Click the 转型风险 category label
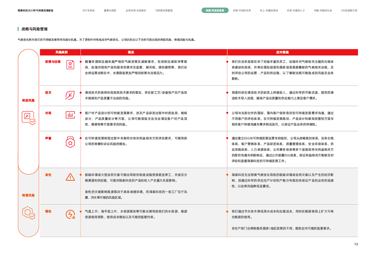Viewport: 376px width, 255px height. click(28, 100)
